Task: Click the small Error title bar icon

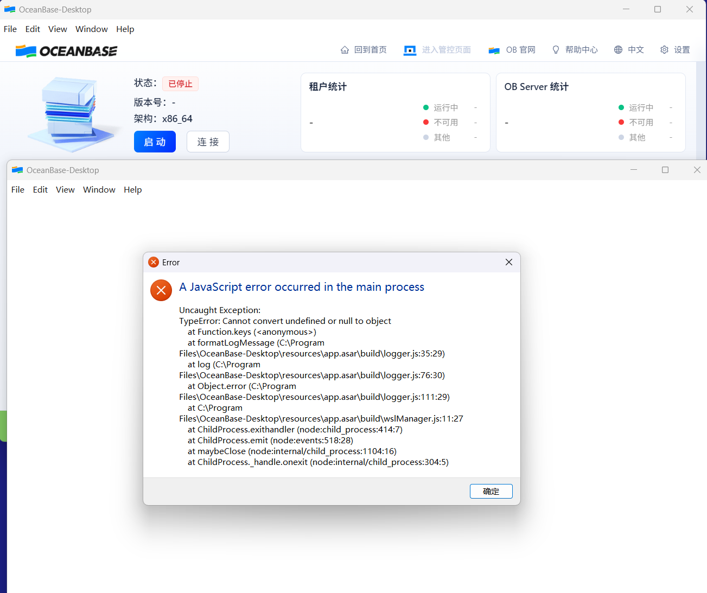Action: (154, 262)
